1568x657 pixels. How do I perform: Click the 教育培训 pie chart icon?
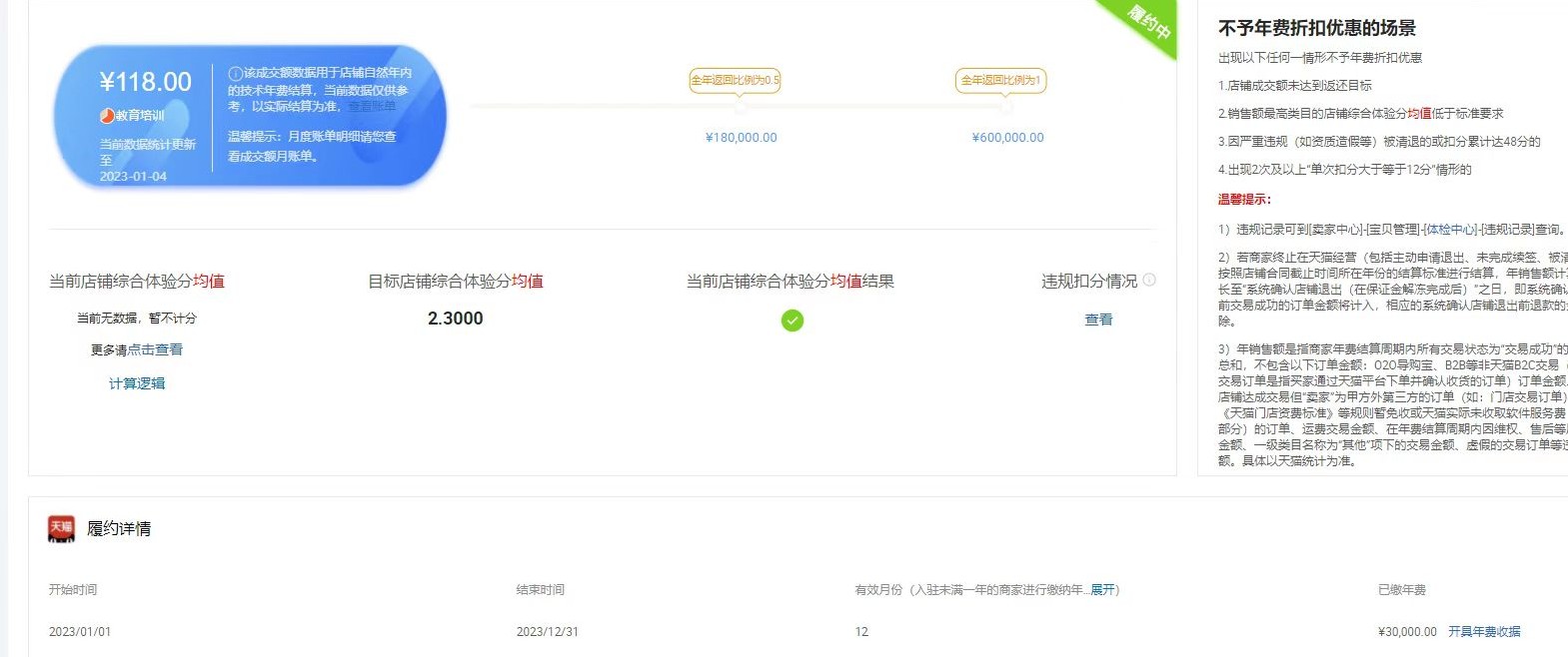[107, 116]
